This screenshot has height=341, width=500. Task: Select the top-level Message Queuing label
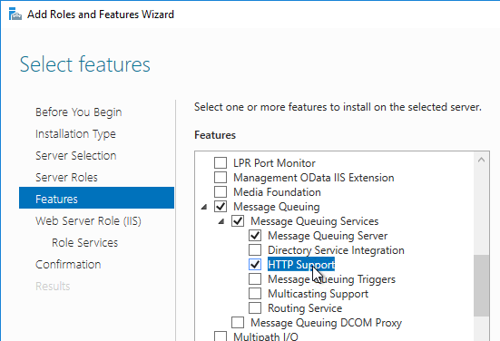277,207
